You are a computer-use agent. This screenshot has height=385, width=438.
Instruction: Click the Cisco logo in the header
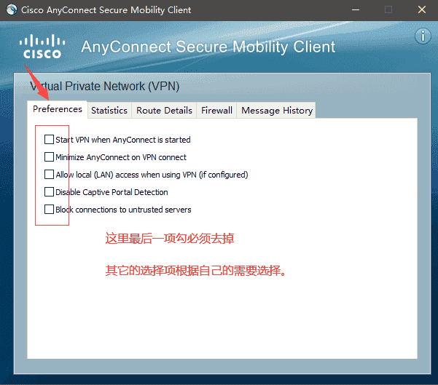coord(42,46)
